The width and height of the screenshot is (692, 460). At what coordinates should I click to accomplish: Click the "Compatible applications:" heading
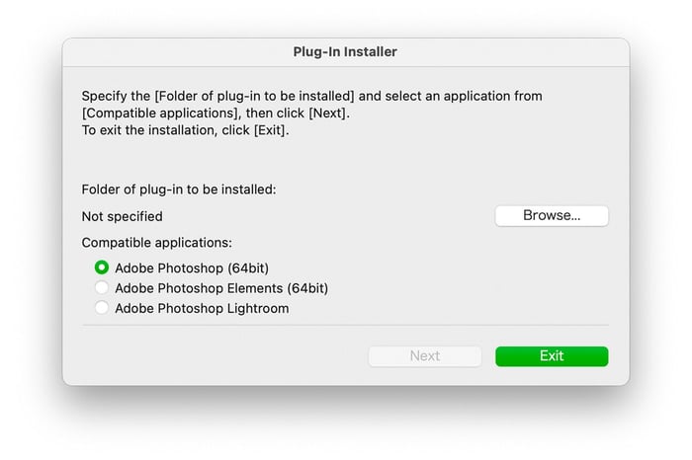[156, 242]
